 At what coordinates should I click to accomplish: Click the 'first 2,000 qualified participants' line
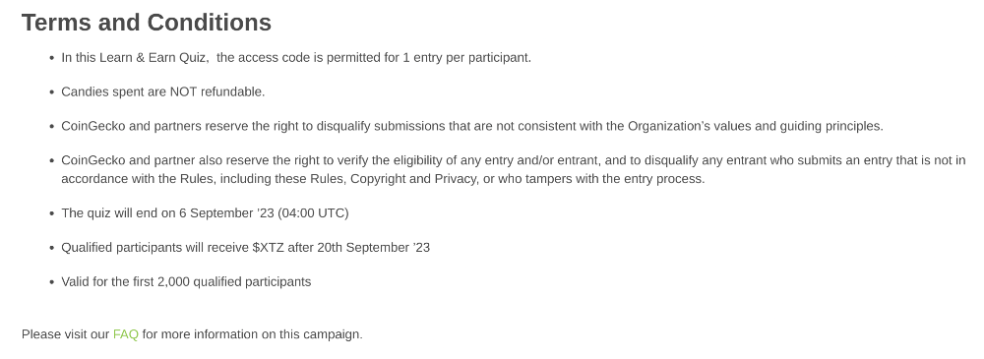click(186, 282)
